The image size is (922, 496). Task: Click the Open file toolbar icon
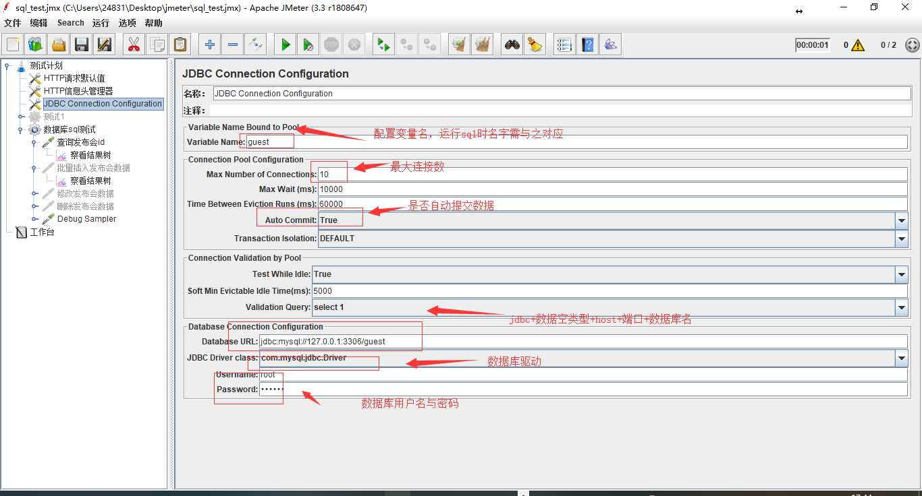[x=59, y=44]
